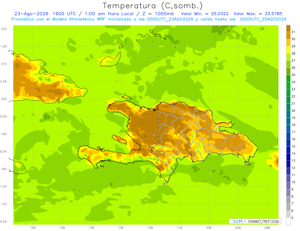Select the 6–7 gray legend swatch

[288, 207]
